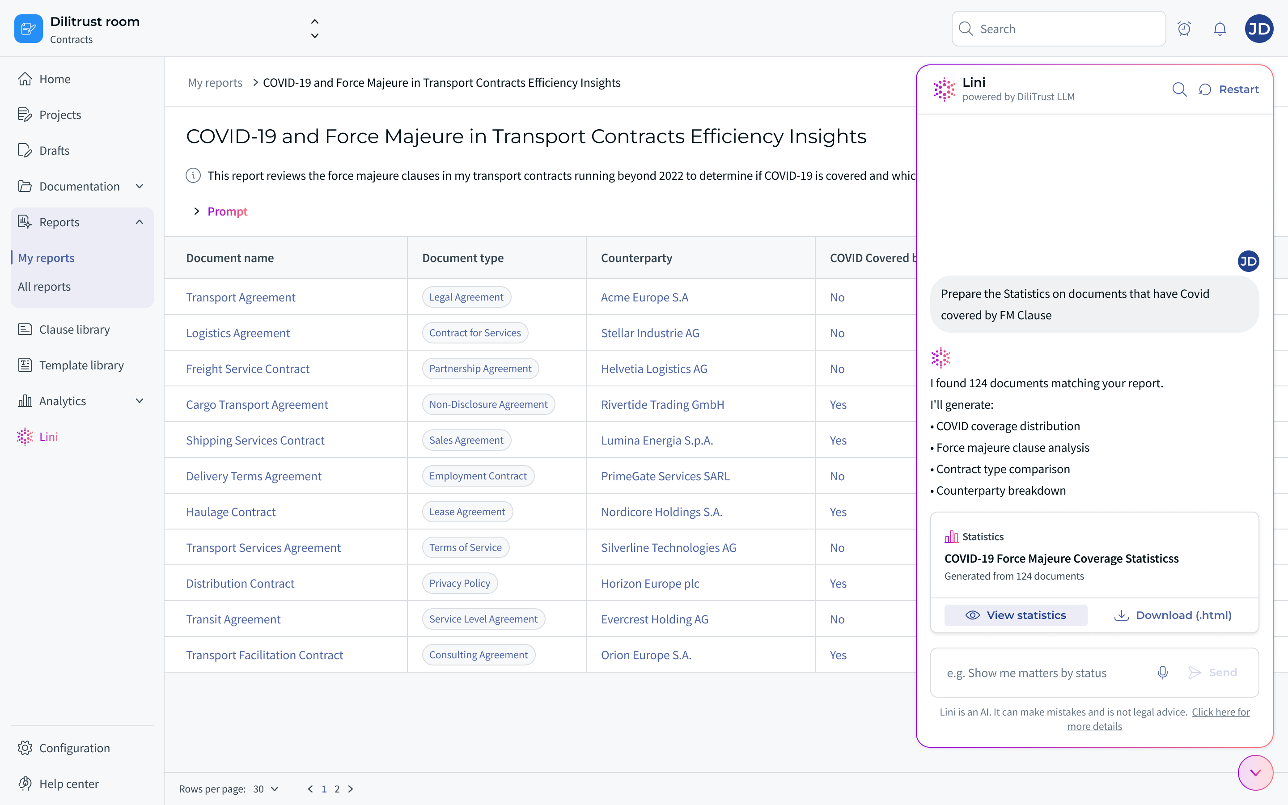Open counterparty Orion Europe S.A.
The height and width of the screenshot is (805, 1288).
[x=646, y=655]
